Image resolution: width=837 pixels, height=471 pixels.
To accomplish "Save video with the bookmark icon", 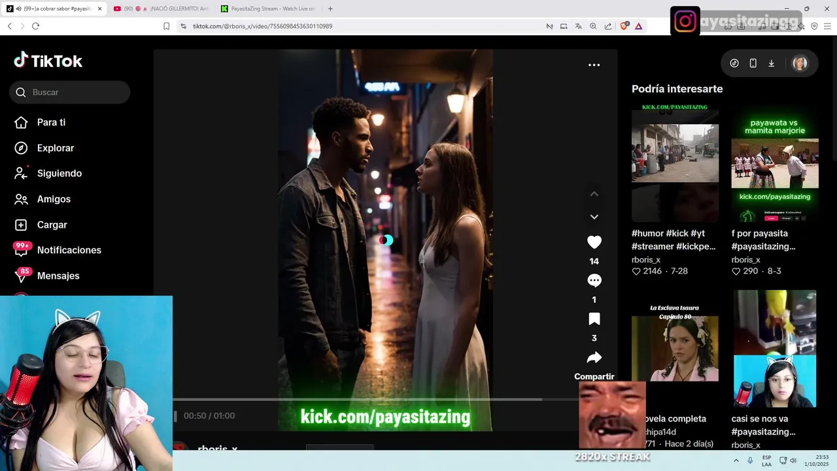I will [x=594, y=319].
